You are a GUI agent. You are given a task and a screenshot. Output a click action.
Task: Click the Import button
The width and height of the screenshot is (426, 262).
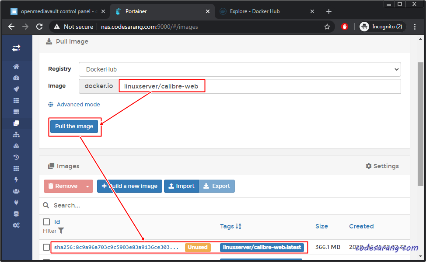click(182, 186)
